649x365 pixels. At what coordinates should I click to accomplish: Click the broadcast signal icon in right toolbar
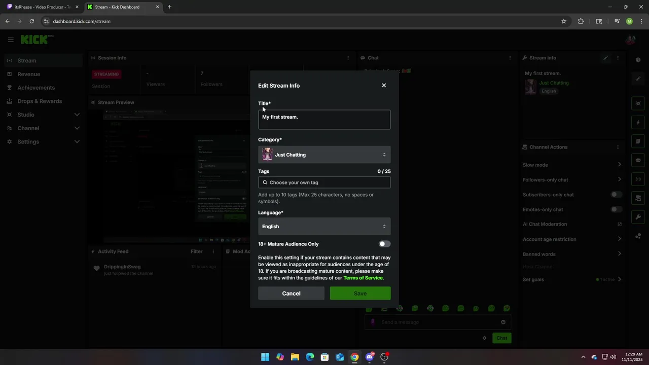point(638,179)
